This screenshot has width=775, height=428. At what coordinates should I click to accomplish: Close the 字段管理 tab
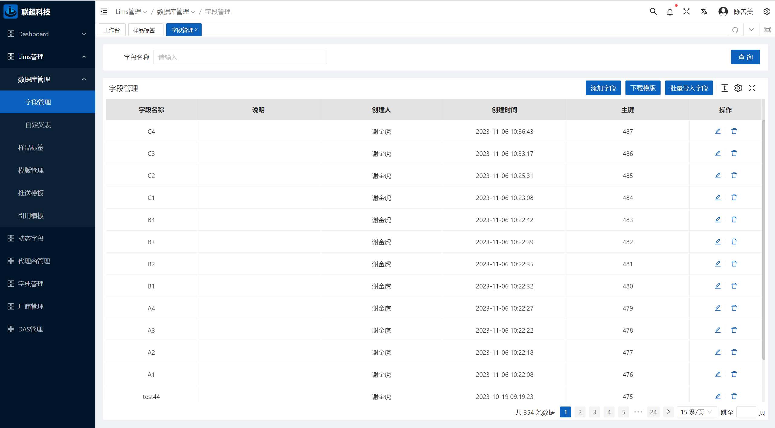[196, 30]
